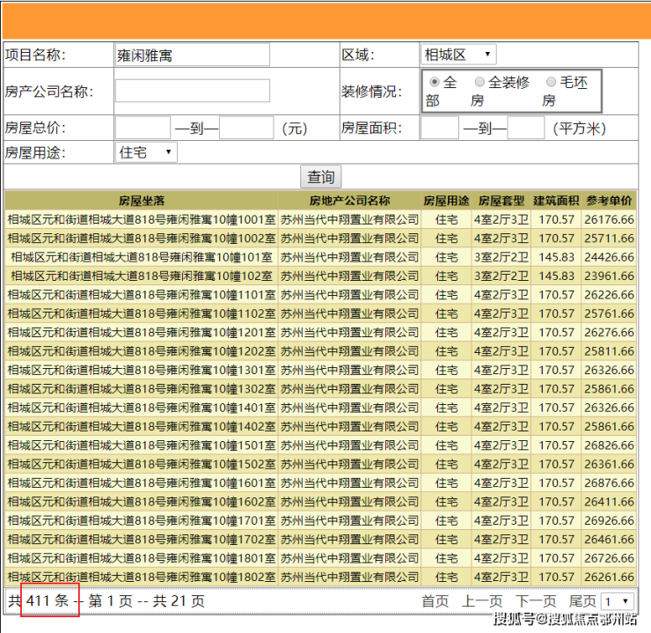651x633 pixels.
Task: Click the 房屋坐落 column header
Action: 142,201
